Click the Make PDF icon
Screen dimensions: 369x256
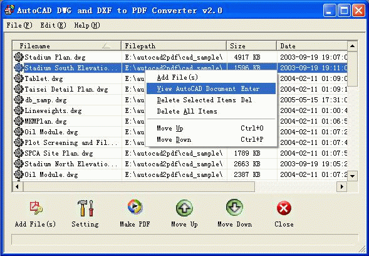point(135,206)
